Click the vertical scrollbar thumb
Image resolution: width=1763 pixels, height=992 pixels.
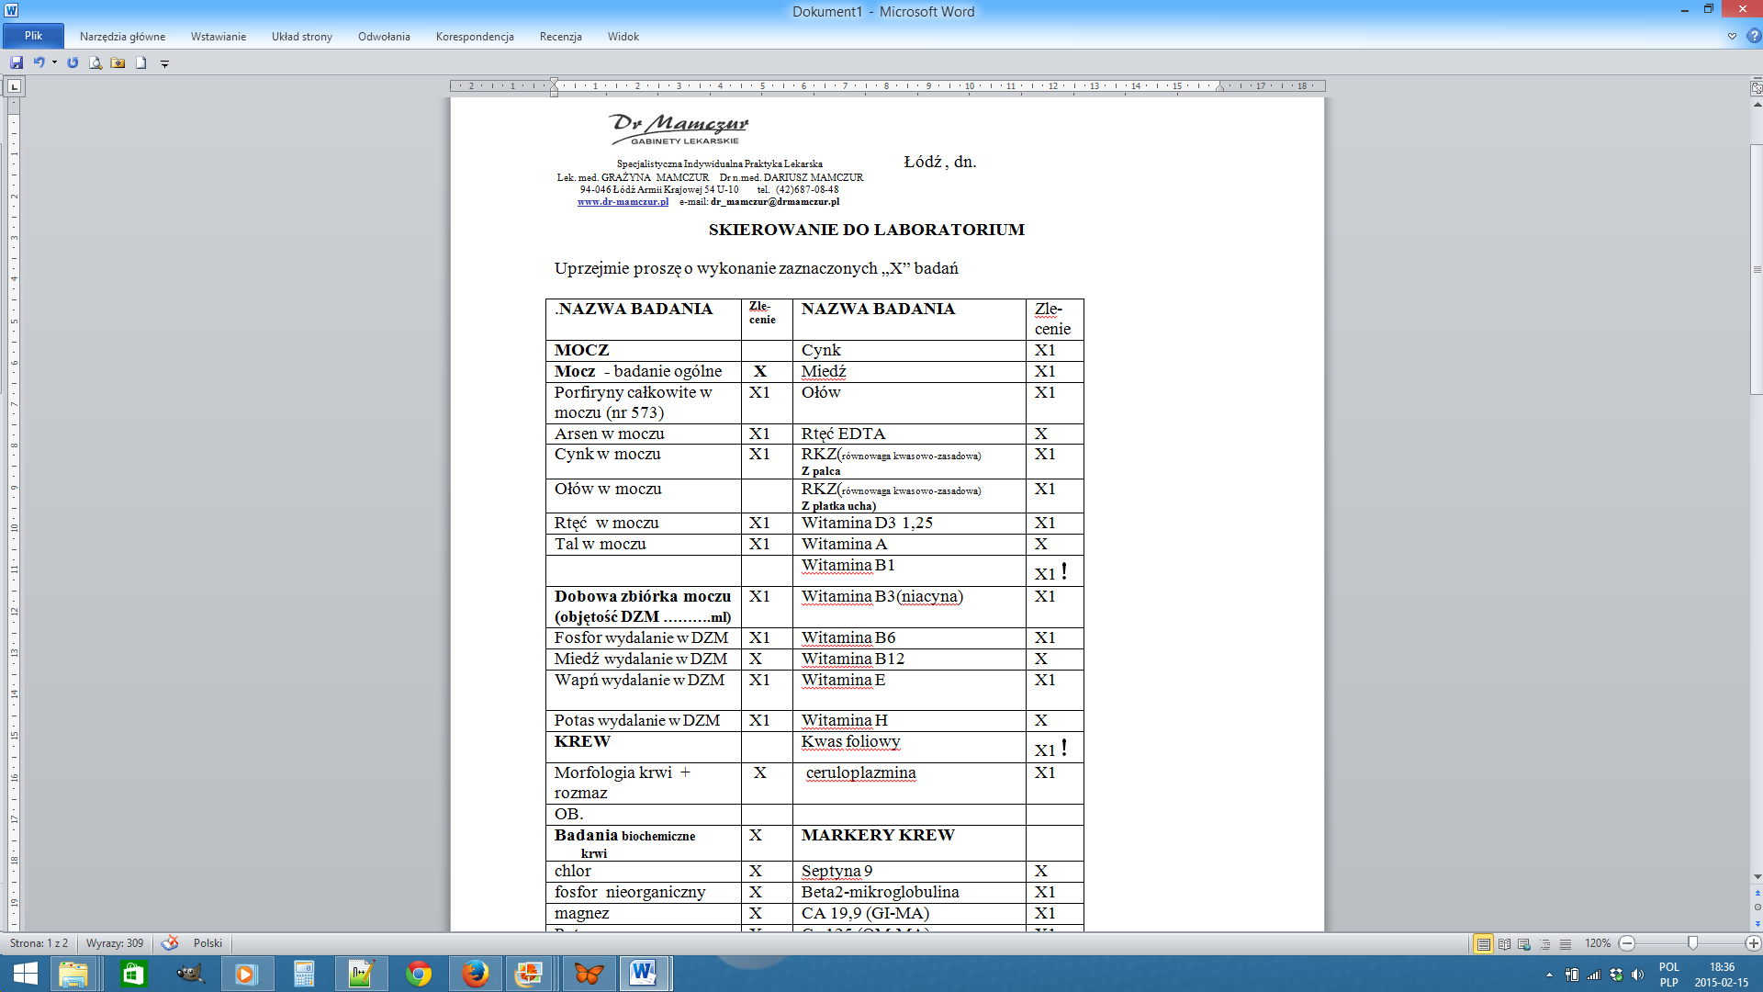click(1757, 269)
